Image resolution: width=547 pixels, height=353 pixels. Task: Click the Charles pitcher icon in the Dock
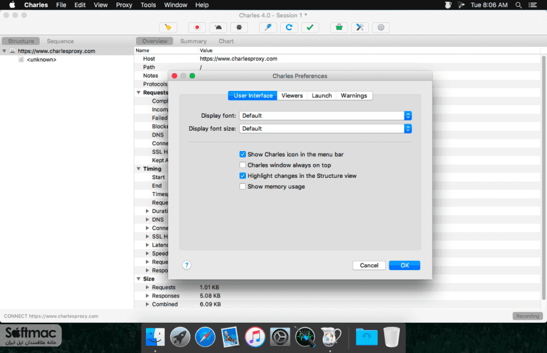click(330, 337)
